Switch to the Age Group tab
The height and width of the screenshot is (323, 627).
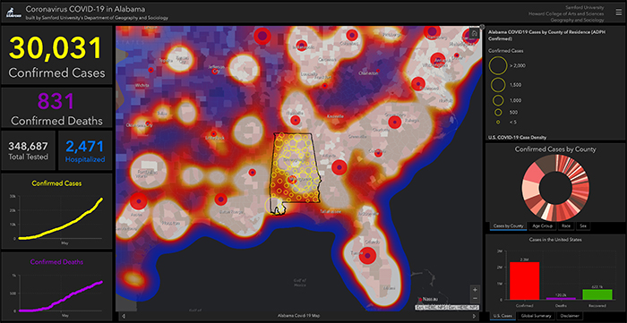tap(543, 226)
